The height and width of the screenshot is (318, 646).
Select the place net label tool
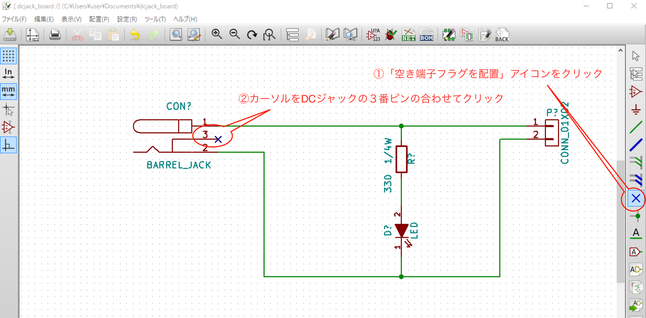[x=636, y=234]
